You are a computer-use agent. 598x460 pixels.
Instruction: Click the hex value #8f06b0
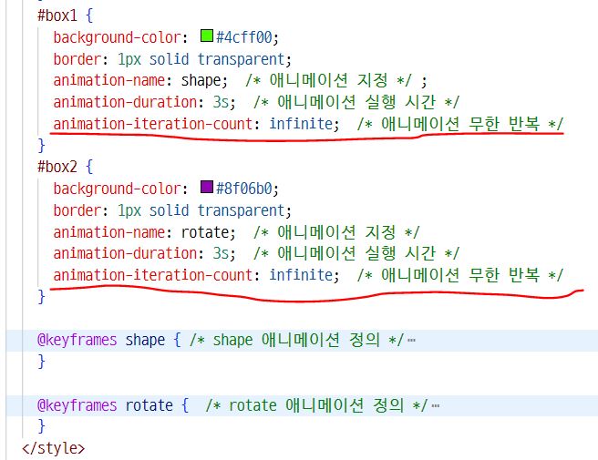pos(244,189)
